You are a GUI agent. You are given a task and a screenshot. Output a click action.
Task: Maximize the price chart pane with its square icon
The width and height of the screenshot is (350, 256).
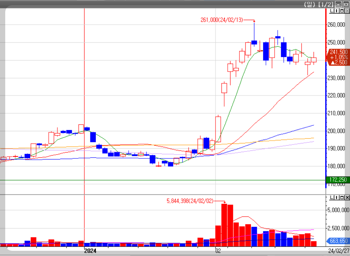(x=342, y=11)
